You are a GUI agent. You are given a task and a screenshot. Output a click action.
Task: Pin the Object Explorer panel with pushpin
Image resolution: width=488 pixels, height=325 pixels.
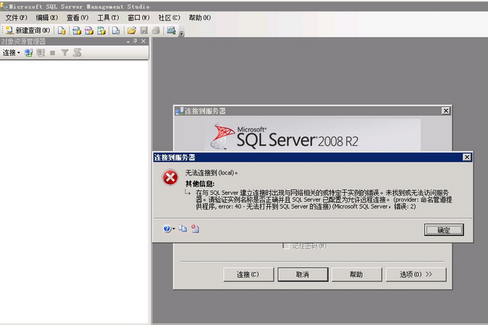[135, 41]
